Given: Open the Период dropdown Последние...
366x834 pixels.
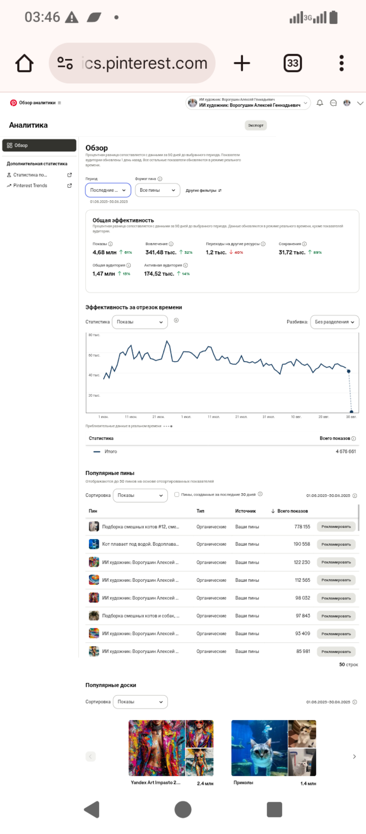Looking at the screenshot, I should pos(108,190).
